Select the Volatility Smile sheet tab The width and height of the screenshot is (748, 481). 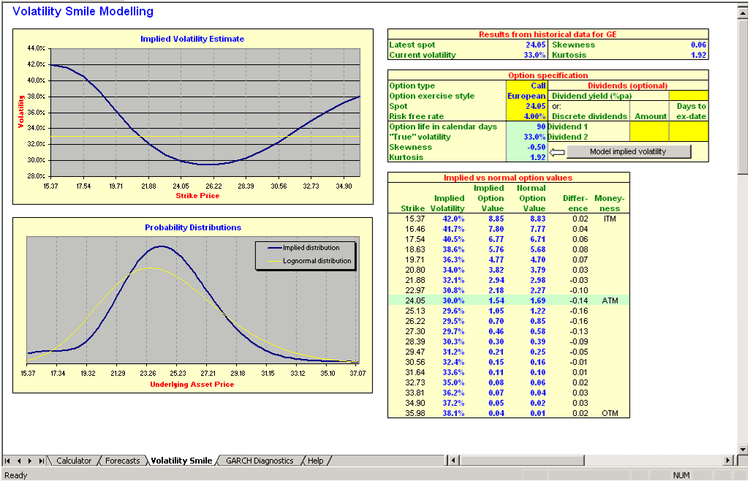[x=181, y=461]
